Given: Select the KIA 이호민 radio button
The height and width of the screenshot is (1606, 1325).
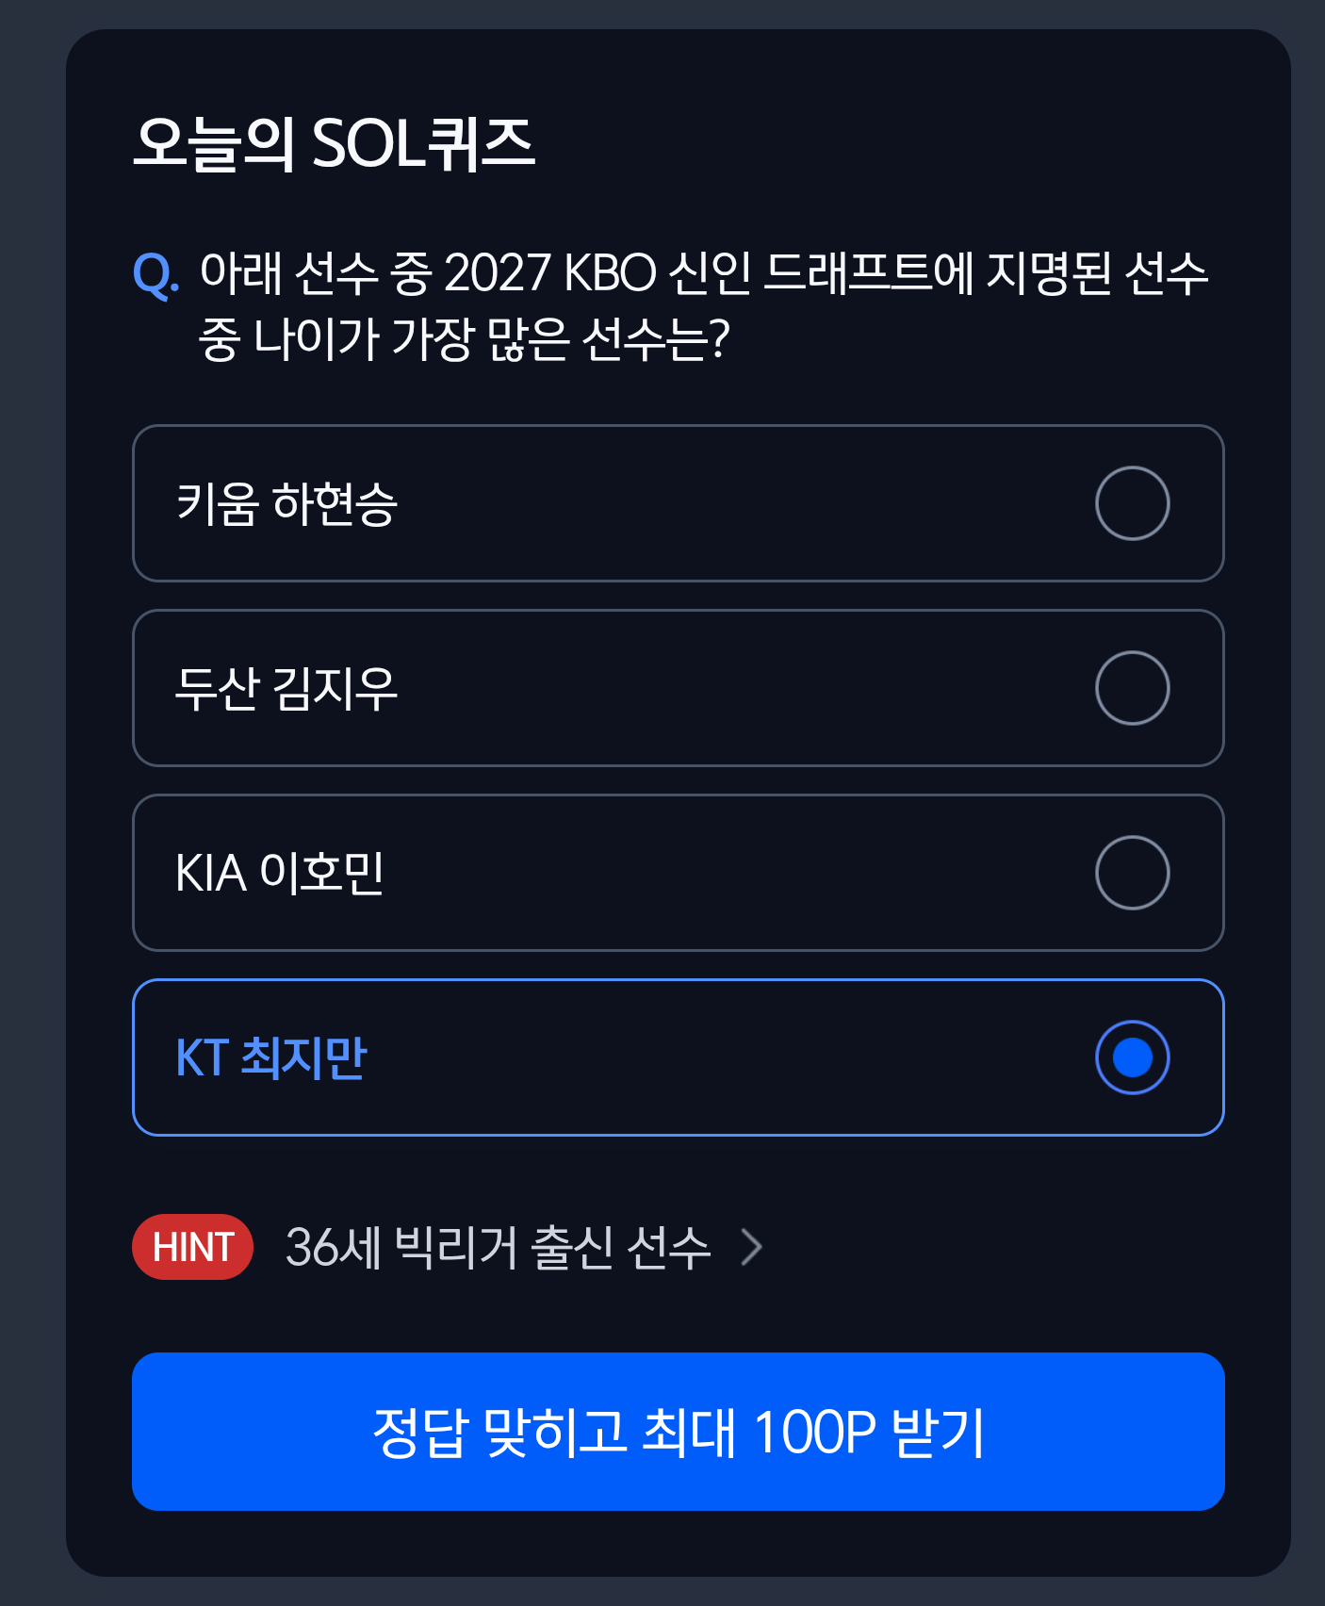Looking at the screenshot, I should tap(1132, 873).
